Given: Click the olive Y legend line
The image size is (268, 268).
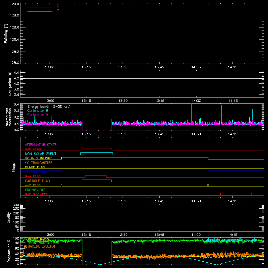Looking at the screenshot, I should point(40,11).
